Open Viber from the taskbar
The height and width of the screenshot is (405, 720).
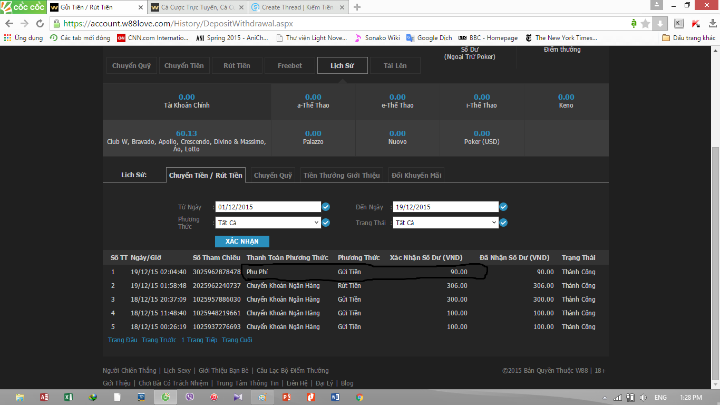190,397
